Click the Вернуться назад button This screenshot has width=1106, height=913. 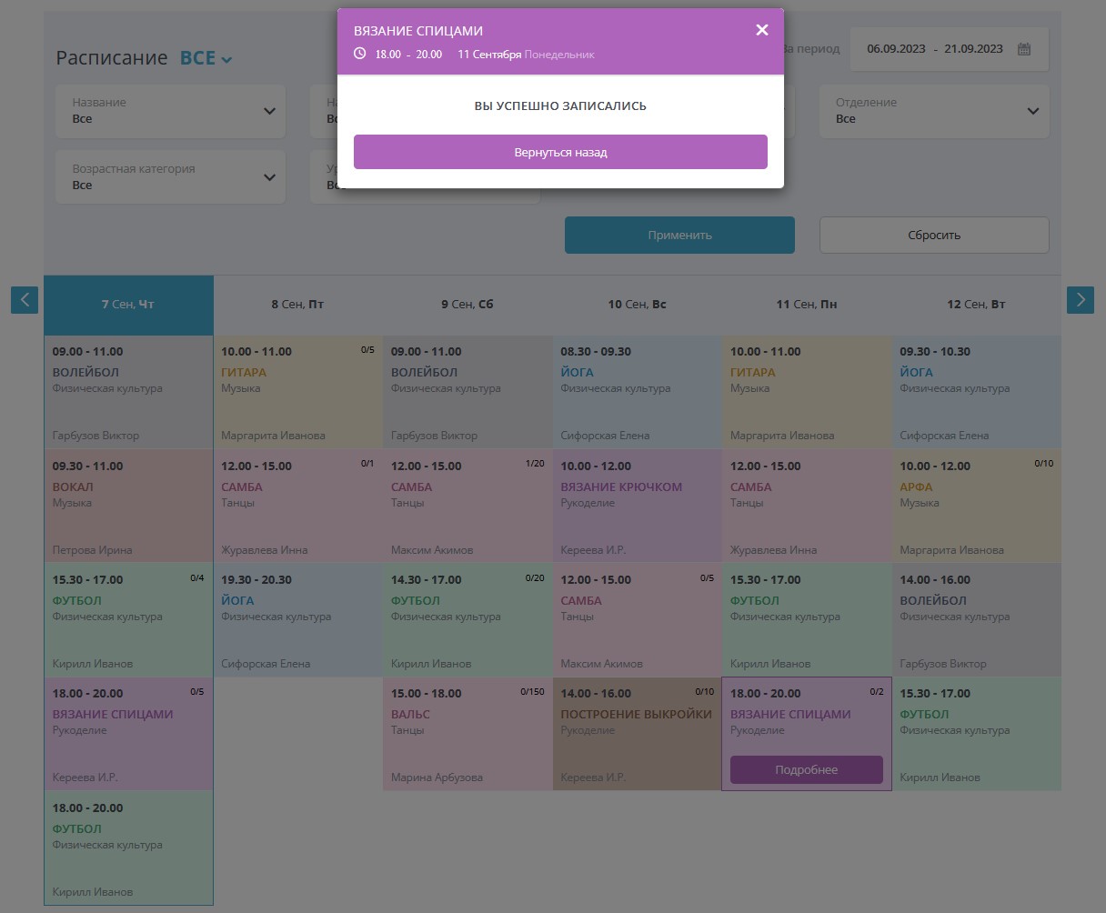[x=560, y=152]
